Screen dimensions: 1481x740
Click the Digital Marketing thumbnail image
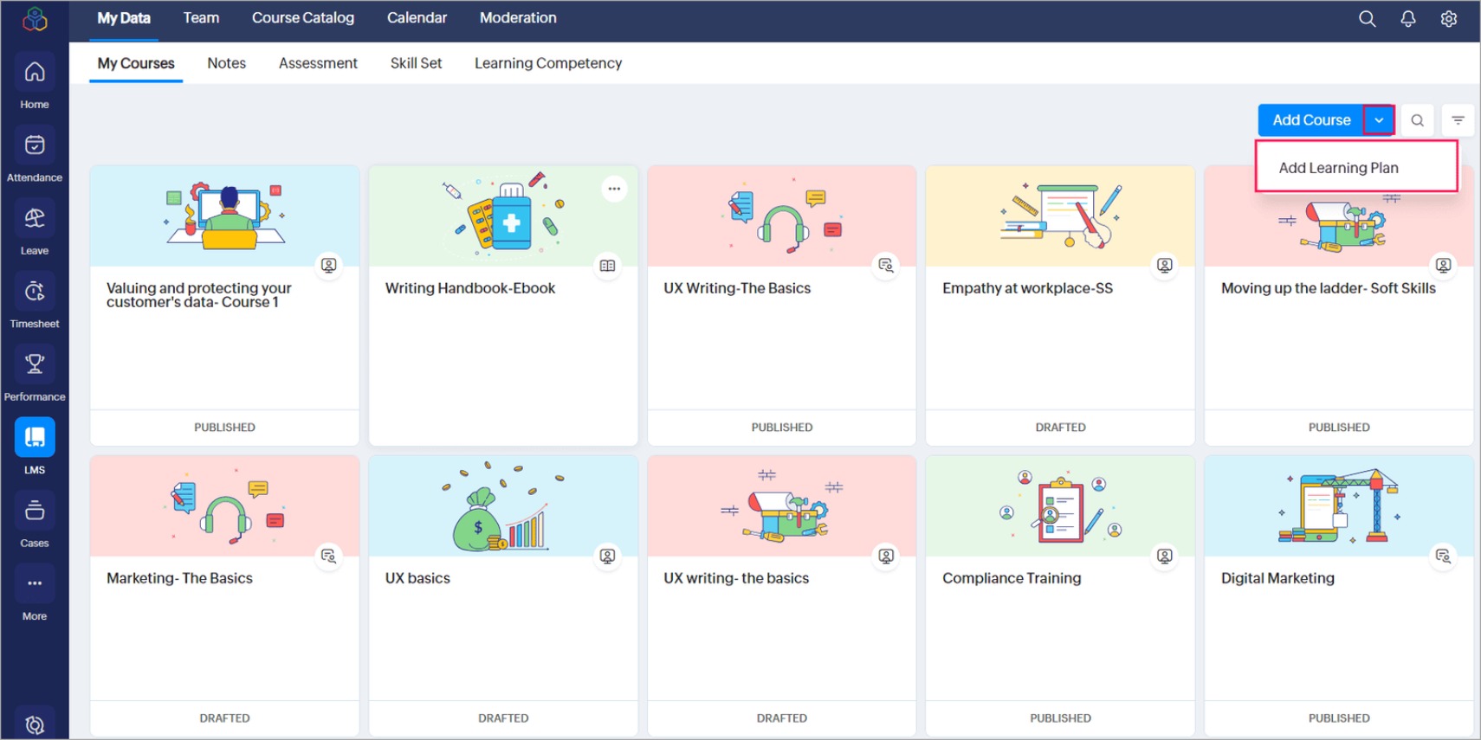pyautogui.click(x=1339, y=506)
